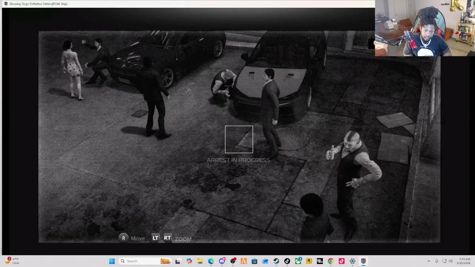The width and height of the screenshot is (475, 267).
Task: Click the streamer webcam overlay
Action: (425, 28)
